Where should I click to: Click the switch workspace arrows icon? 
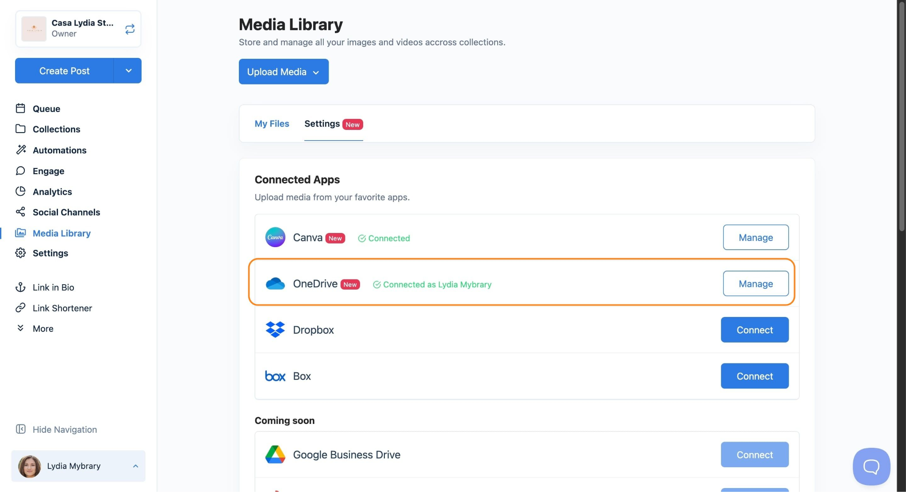coord(130,29)
